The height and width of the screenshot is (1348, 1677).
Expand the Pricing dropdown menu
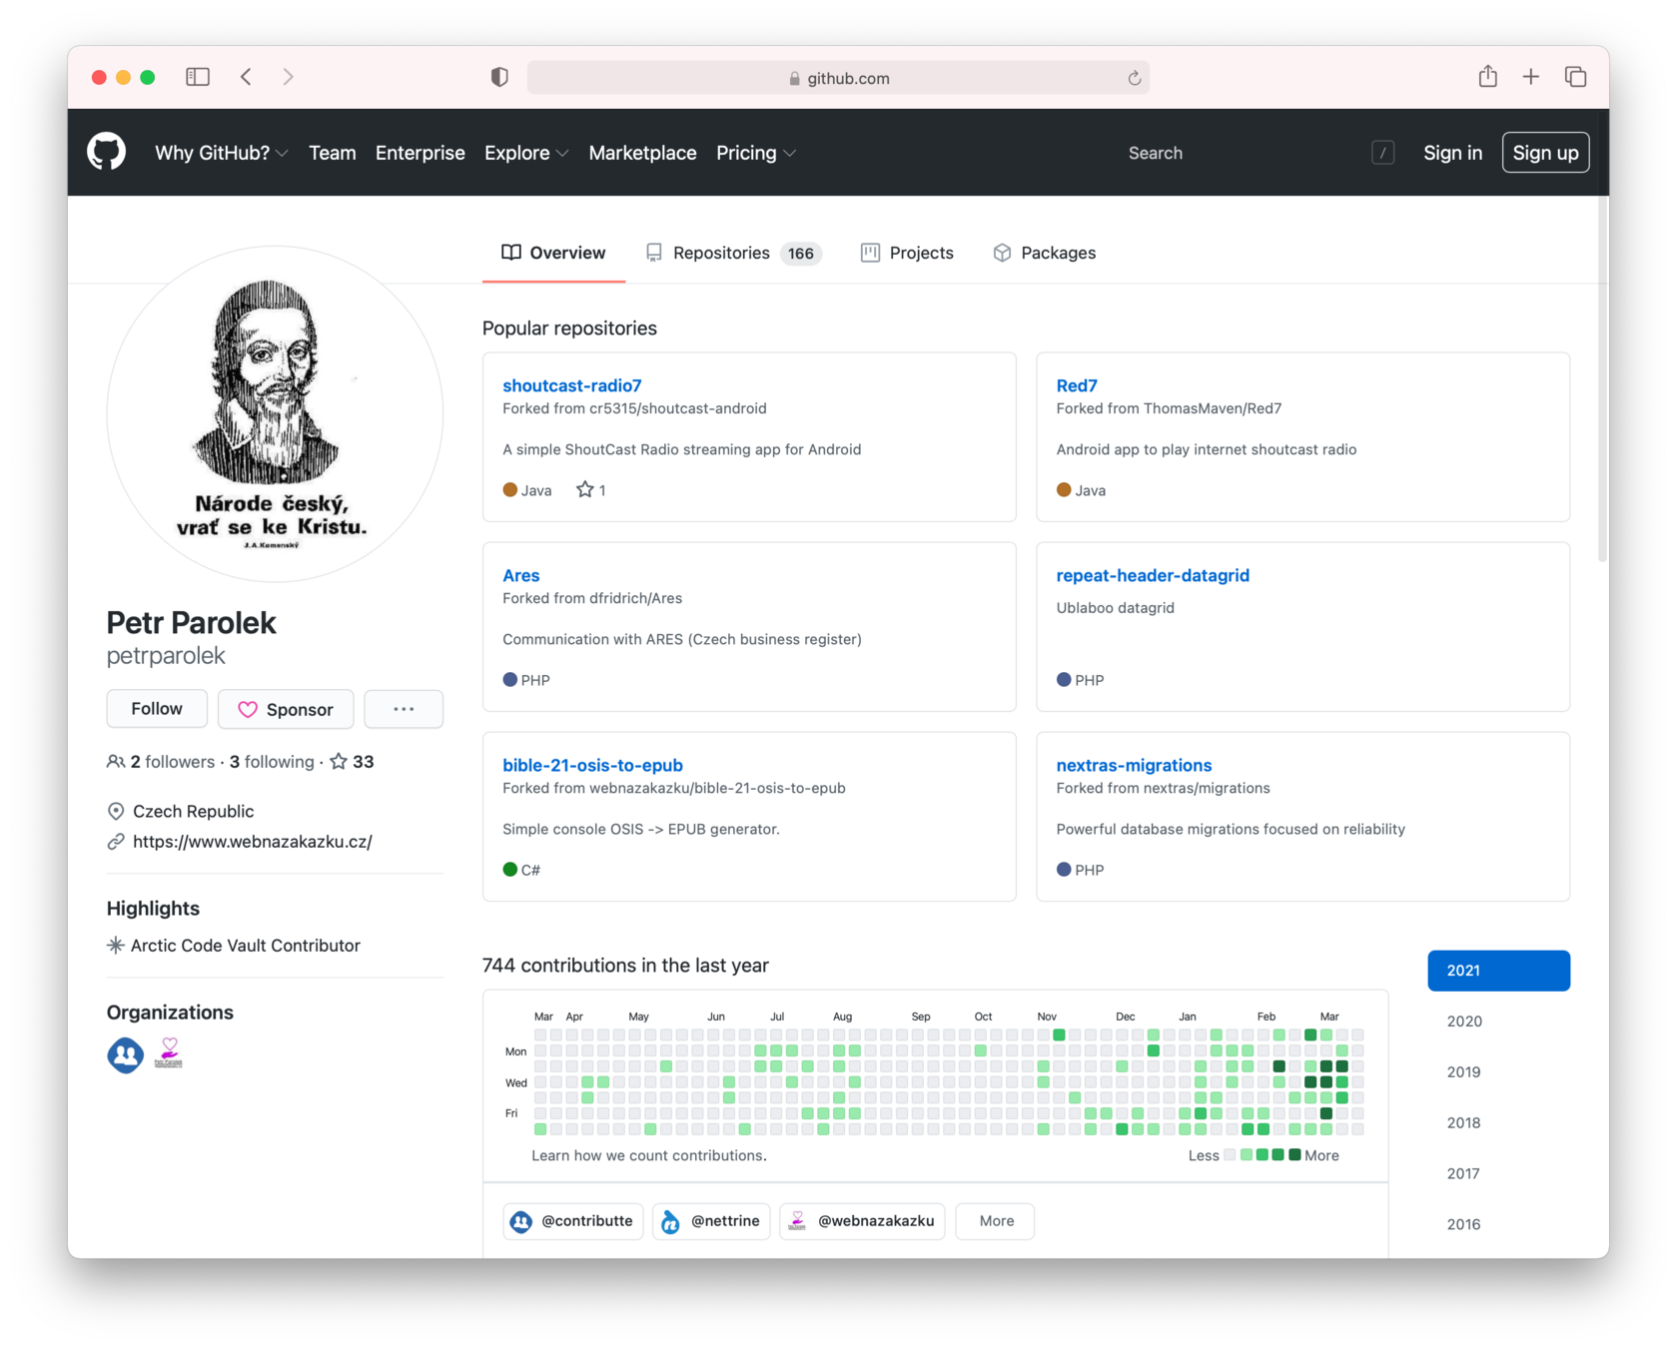click(x=755, y=153)
